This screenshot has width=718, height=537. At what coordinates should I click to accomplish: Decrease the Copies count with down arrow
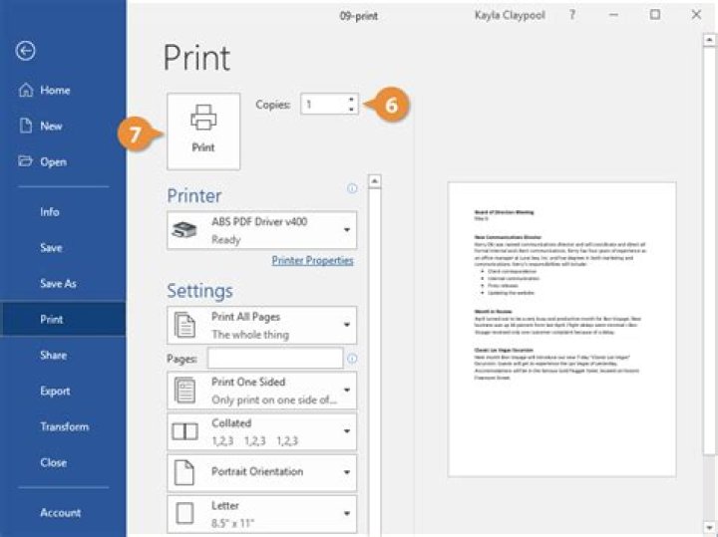click(x=350, y=109)
